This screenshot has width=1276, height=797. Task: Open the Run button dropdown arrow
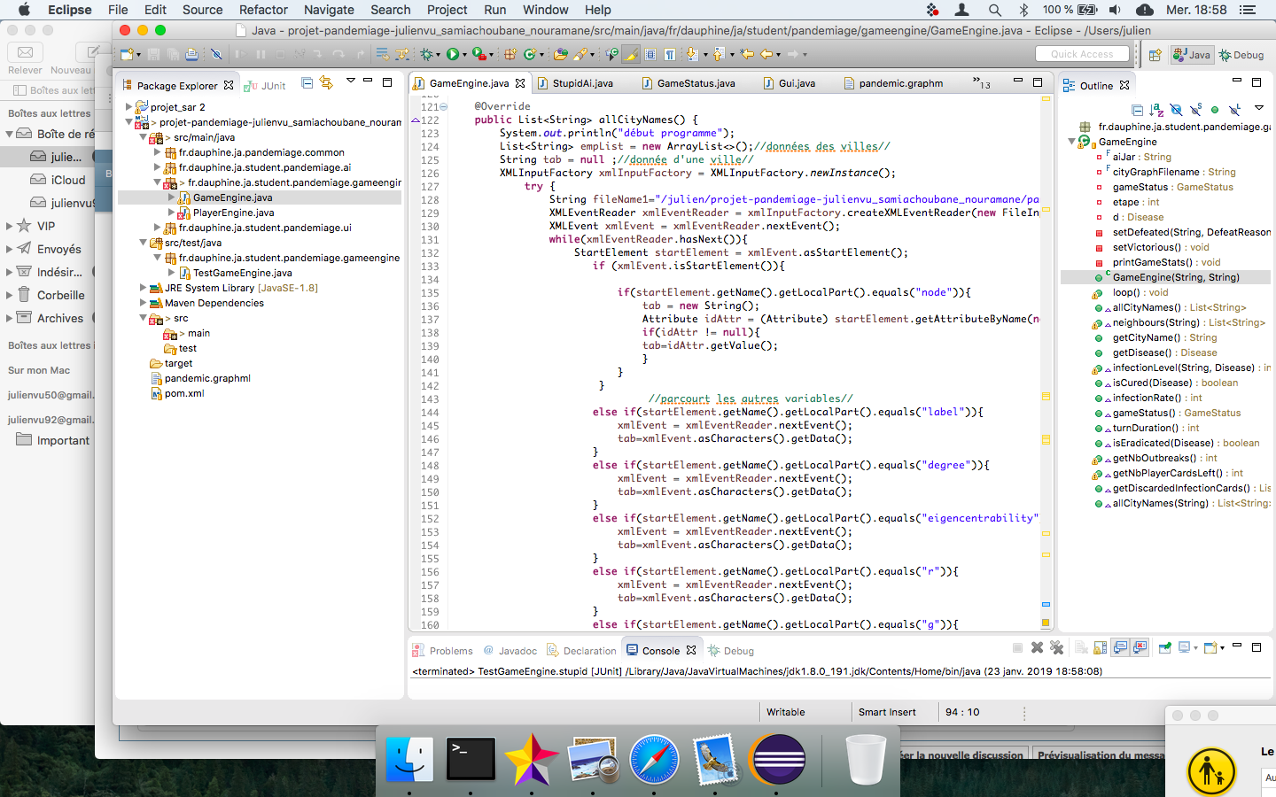click(x=464, y=55)
